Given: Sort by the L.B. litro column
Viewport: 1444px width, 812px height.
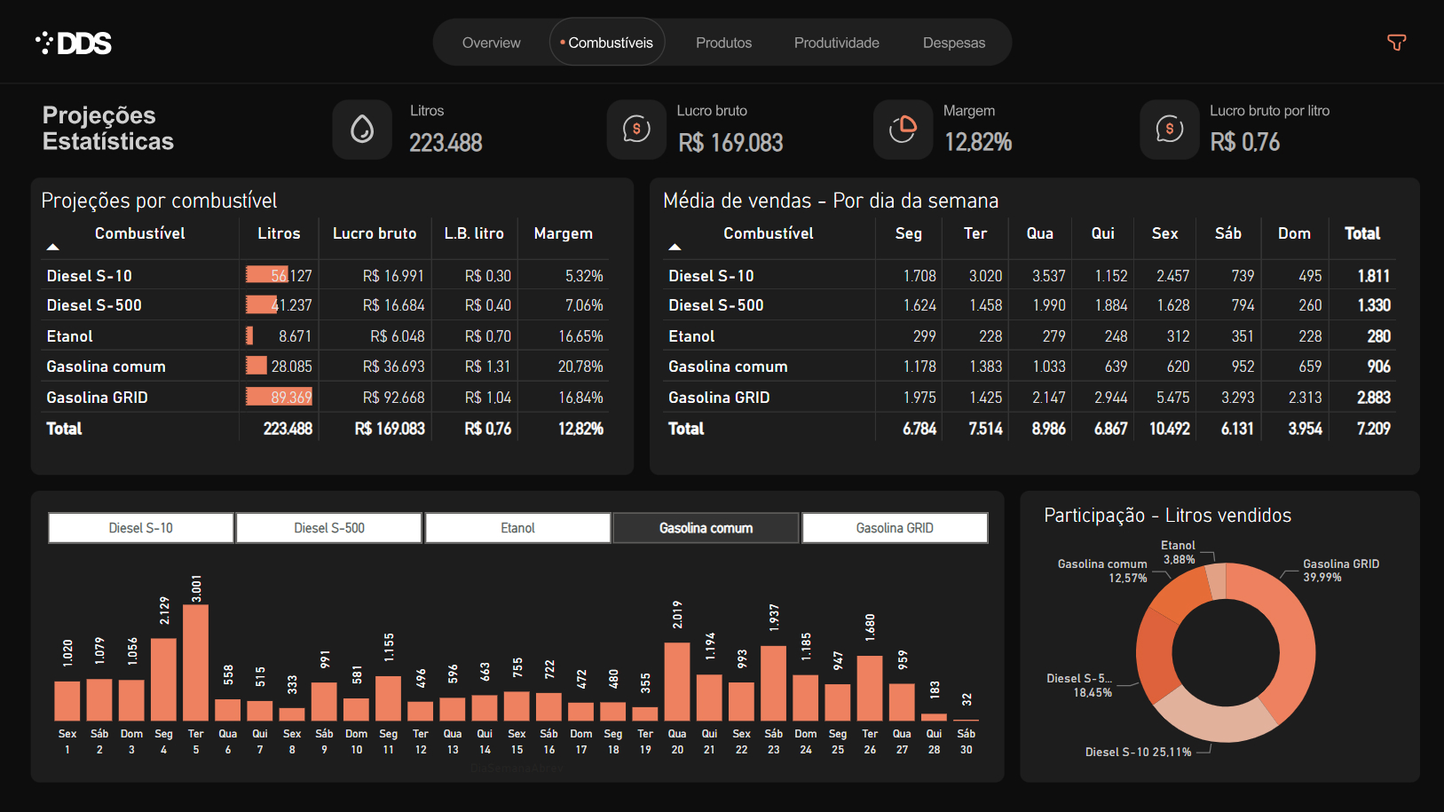Looking at the screenshot, I should (474, 233).
